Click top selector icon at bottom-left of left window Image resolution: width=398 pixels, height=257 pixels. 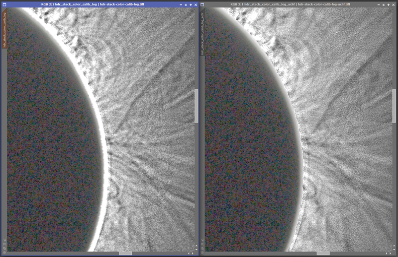pyautogui.click(x=4, y=240)
